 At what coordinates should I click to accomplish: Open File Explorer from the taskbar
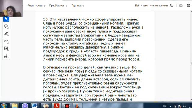click(x=14, y=106)
